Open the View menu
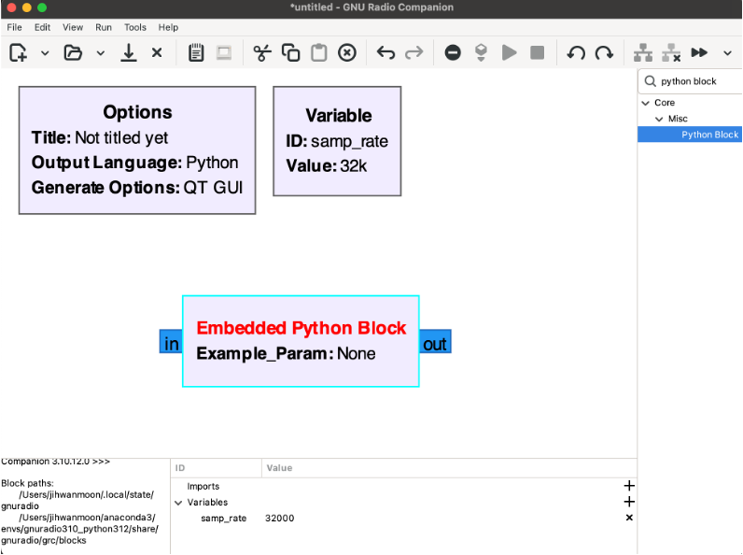This screenshot has width=743, height=555. 73,27
